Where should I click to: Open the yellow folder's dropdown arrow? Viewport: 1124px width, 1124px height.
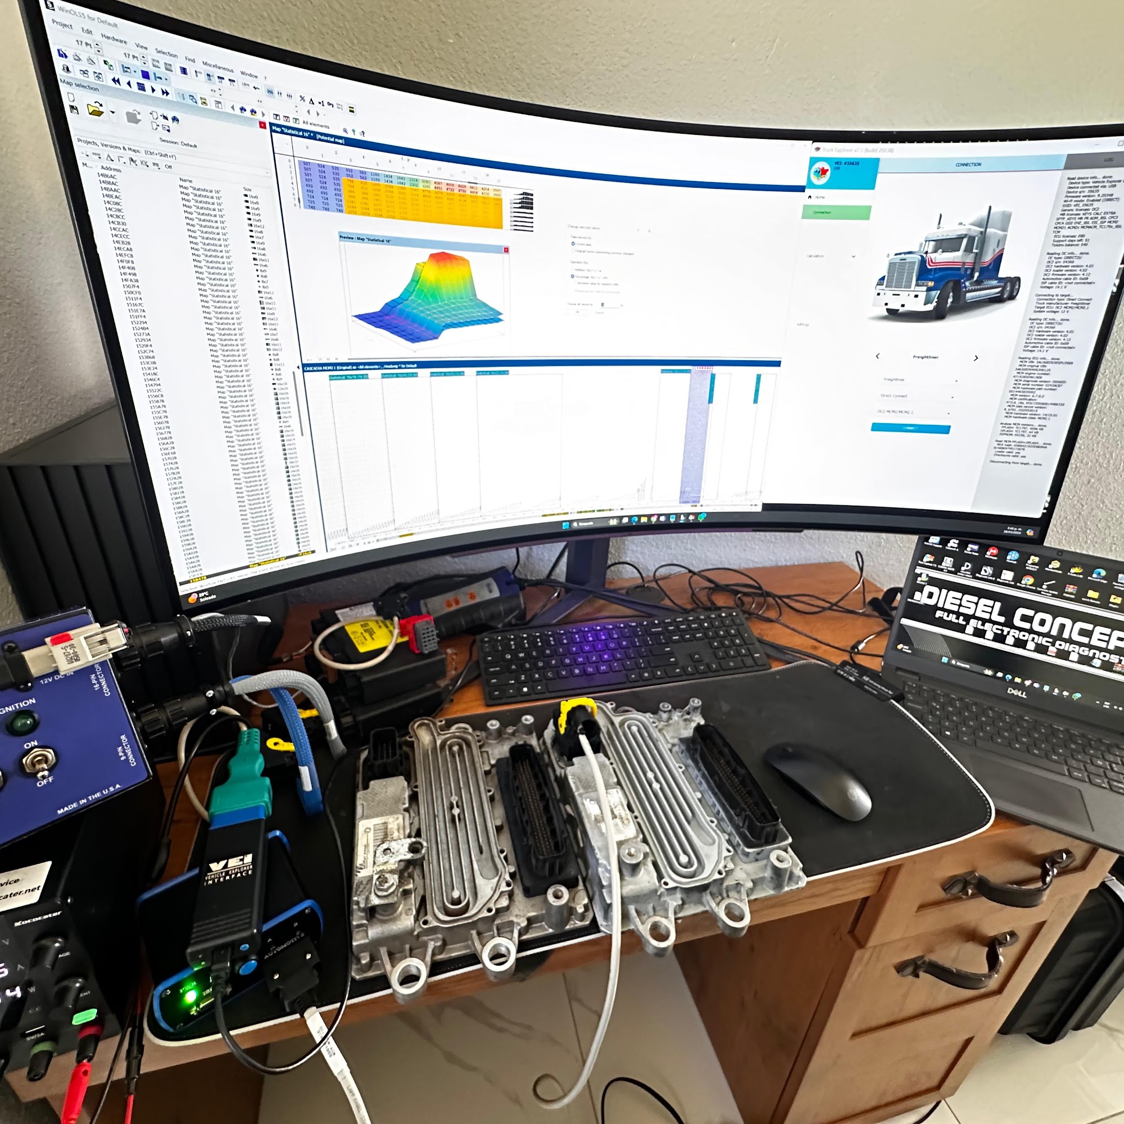[112, 112]
